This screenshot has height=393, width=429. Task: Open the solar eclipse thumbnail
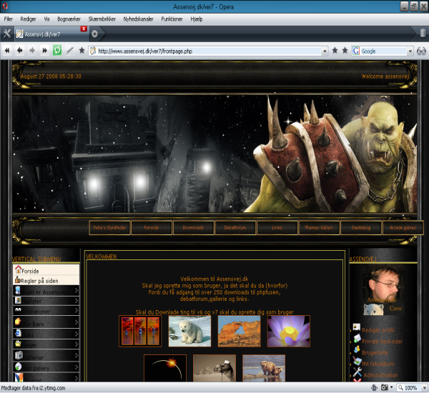coord(165,368)
